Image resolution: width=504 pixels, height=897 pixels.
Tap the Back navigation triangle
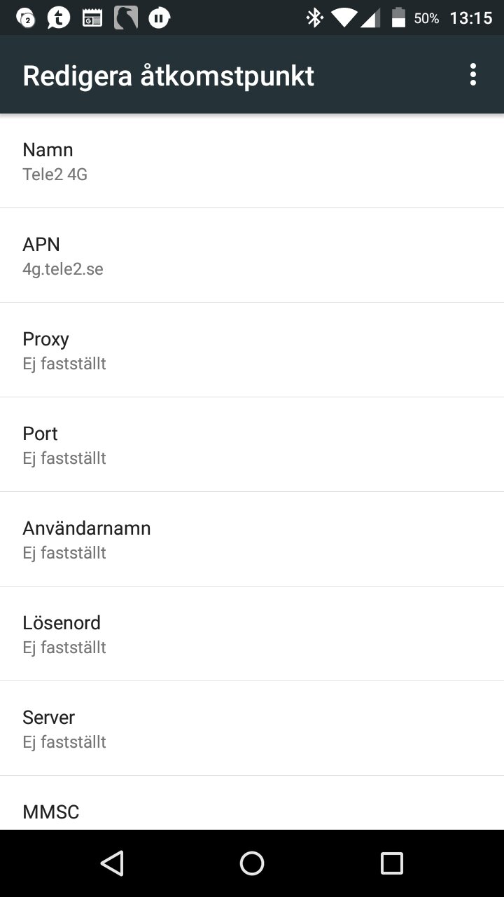coord(112,863)
